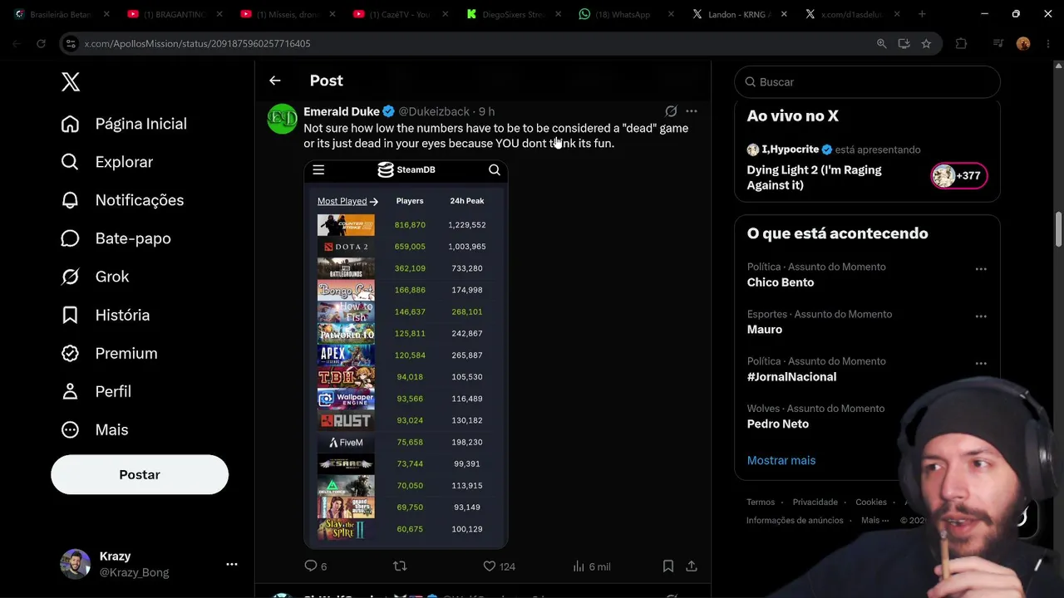
Task: Open Explorar from the sidebar
Action: tap(107, 162)
